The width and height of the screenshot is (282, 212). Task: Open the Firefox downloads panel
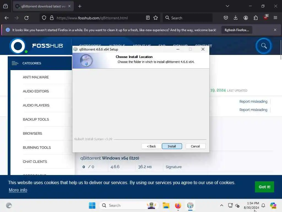(x=236, y=18)
